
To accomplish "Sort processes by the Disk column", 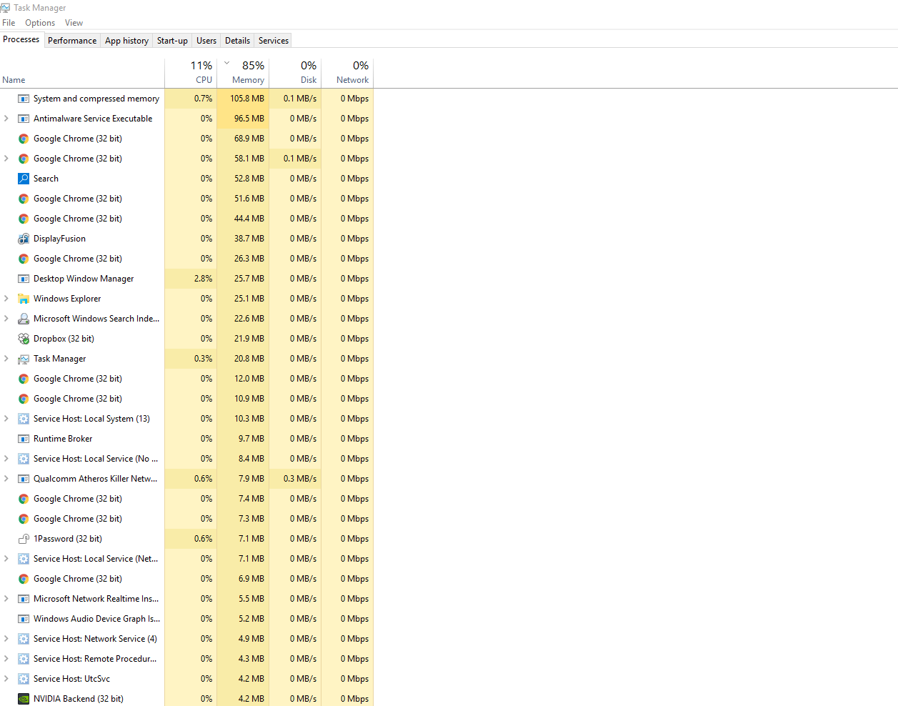I will 295,73.
